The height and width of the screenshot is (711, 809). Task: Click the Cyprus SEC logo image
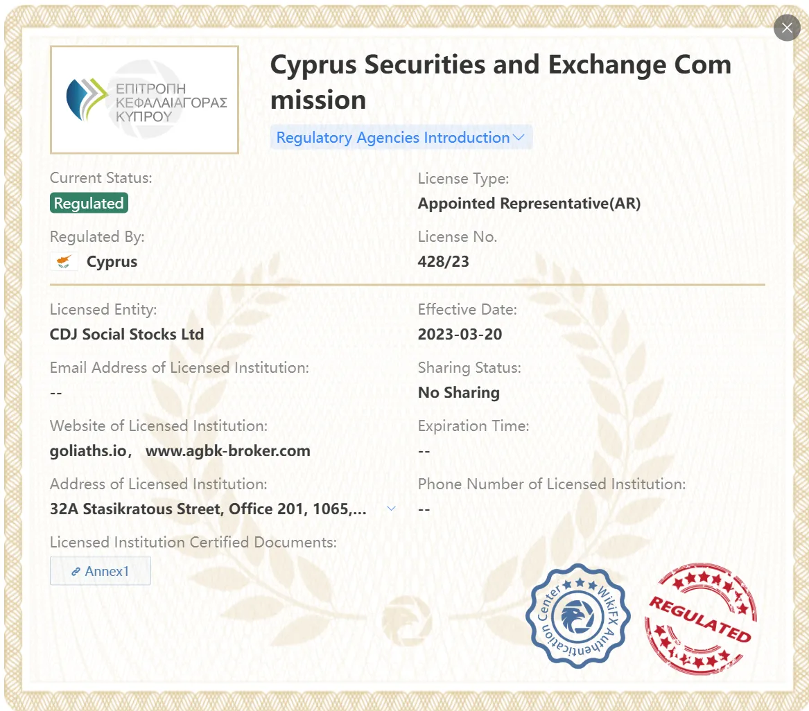(x=144, y=100)
